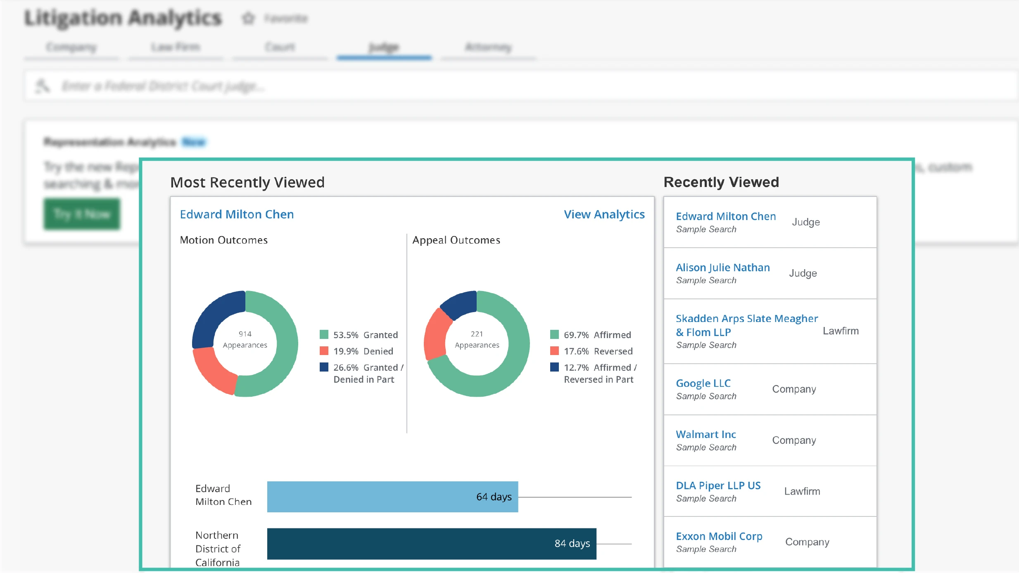This screenshot has width=1019, height=573.
Task: Open the Court tab
Action: (x=280, y=47)
